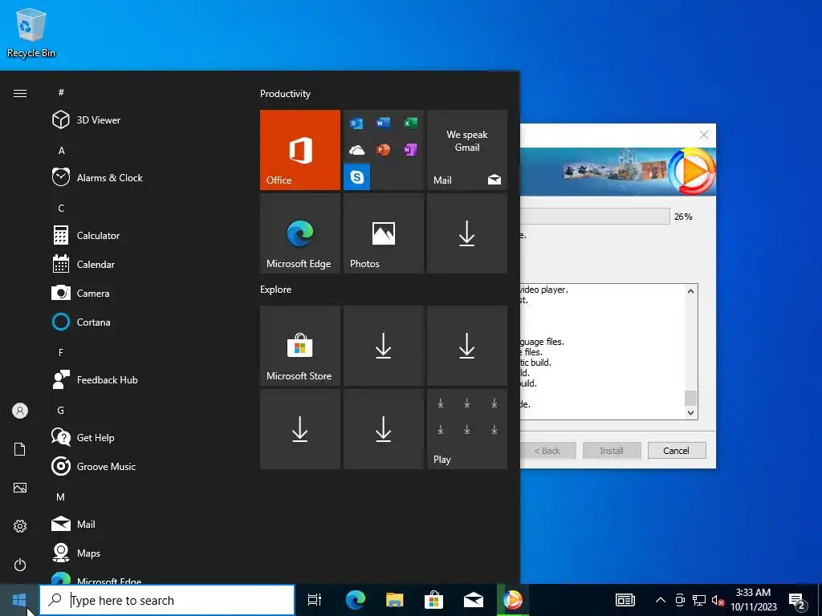Select the letter M group header
822x616 pixels.
coord(61,496)
